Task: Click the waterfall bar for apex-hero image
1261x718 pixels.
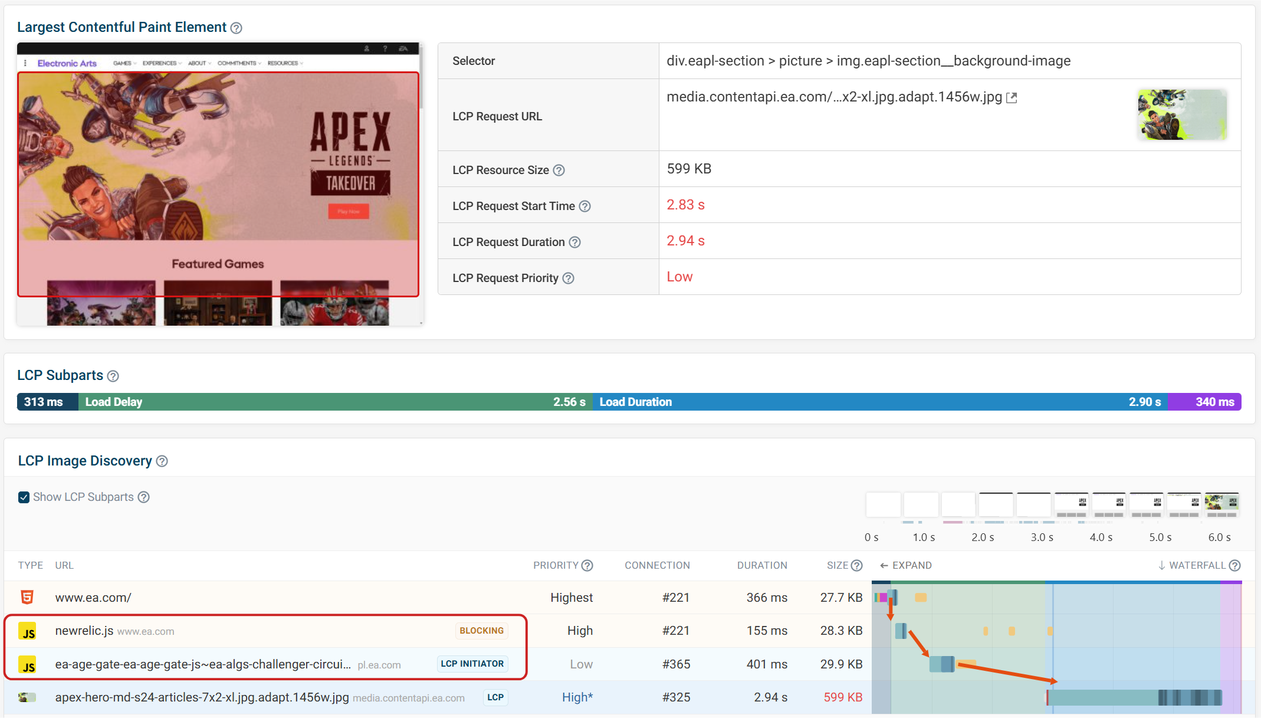Action: [x=1134, y=698]
